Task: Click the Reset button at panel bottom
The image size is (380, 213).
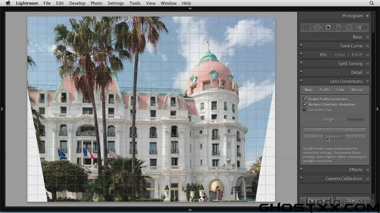Action: click(x=352, y=201)
